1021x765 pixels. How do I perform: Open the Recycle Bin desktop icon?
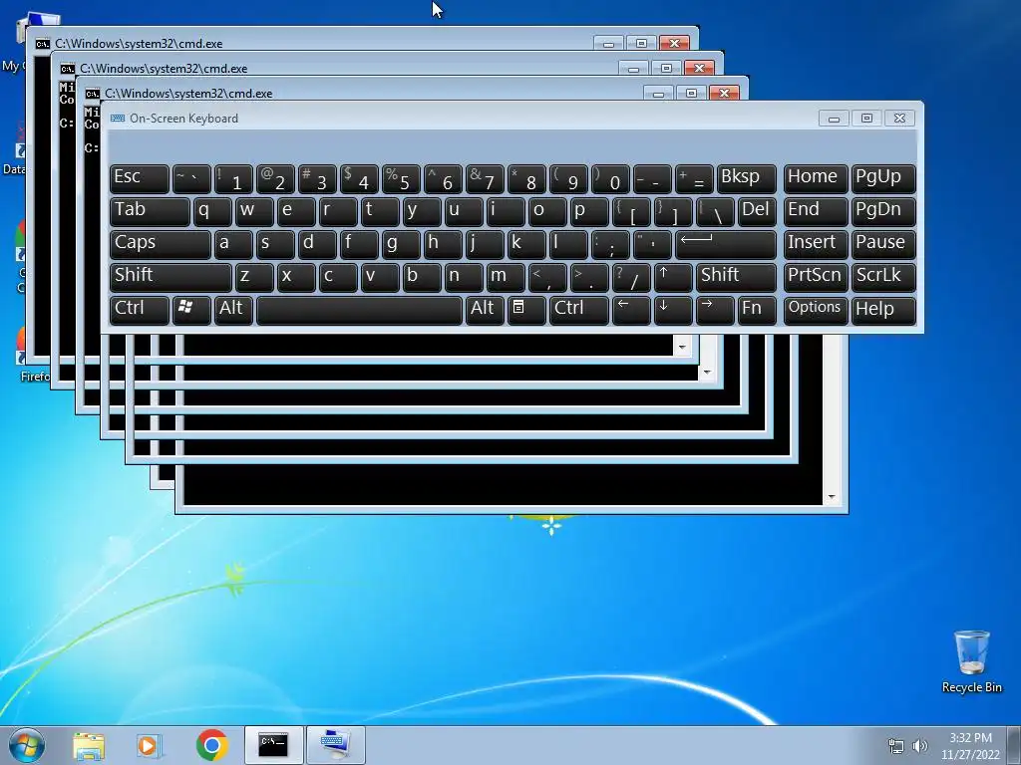tap(971, 661)
